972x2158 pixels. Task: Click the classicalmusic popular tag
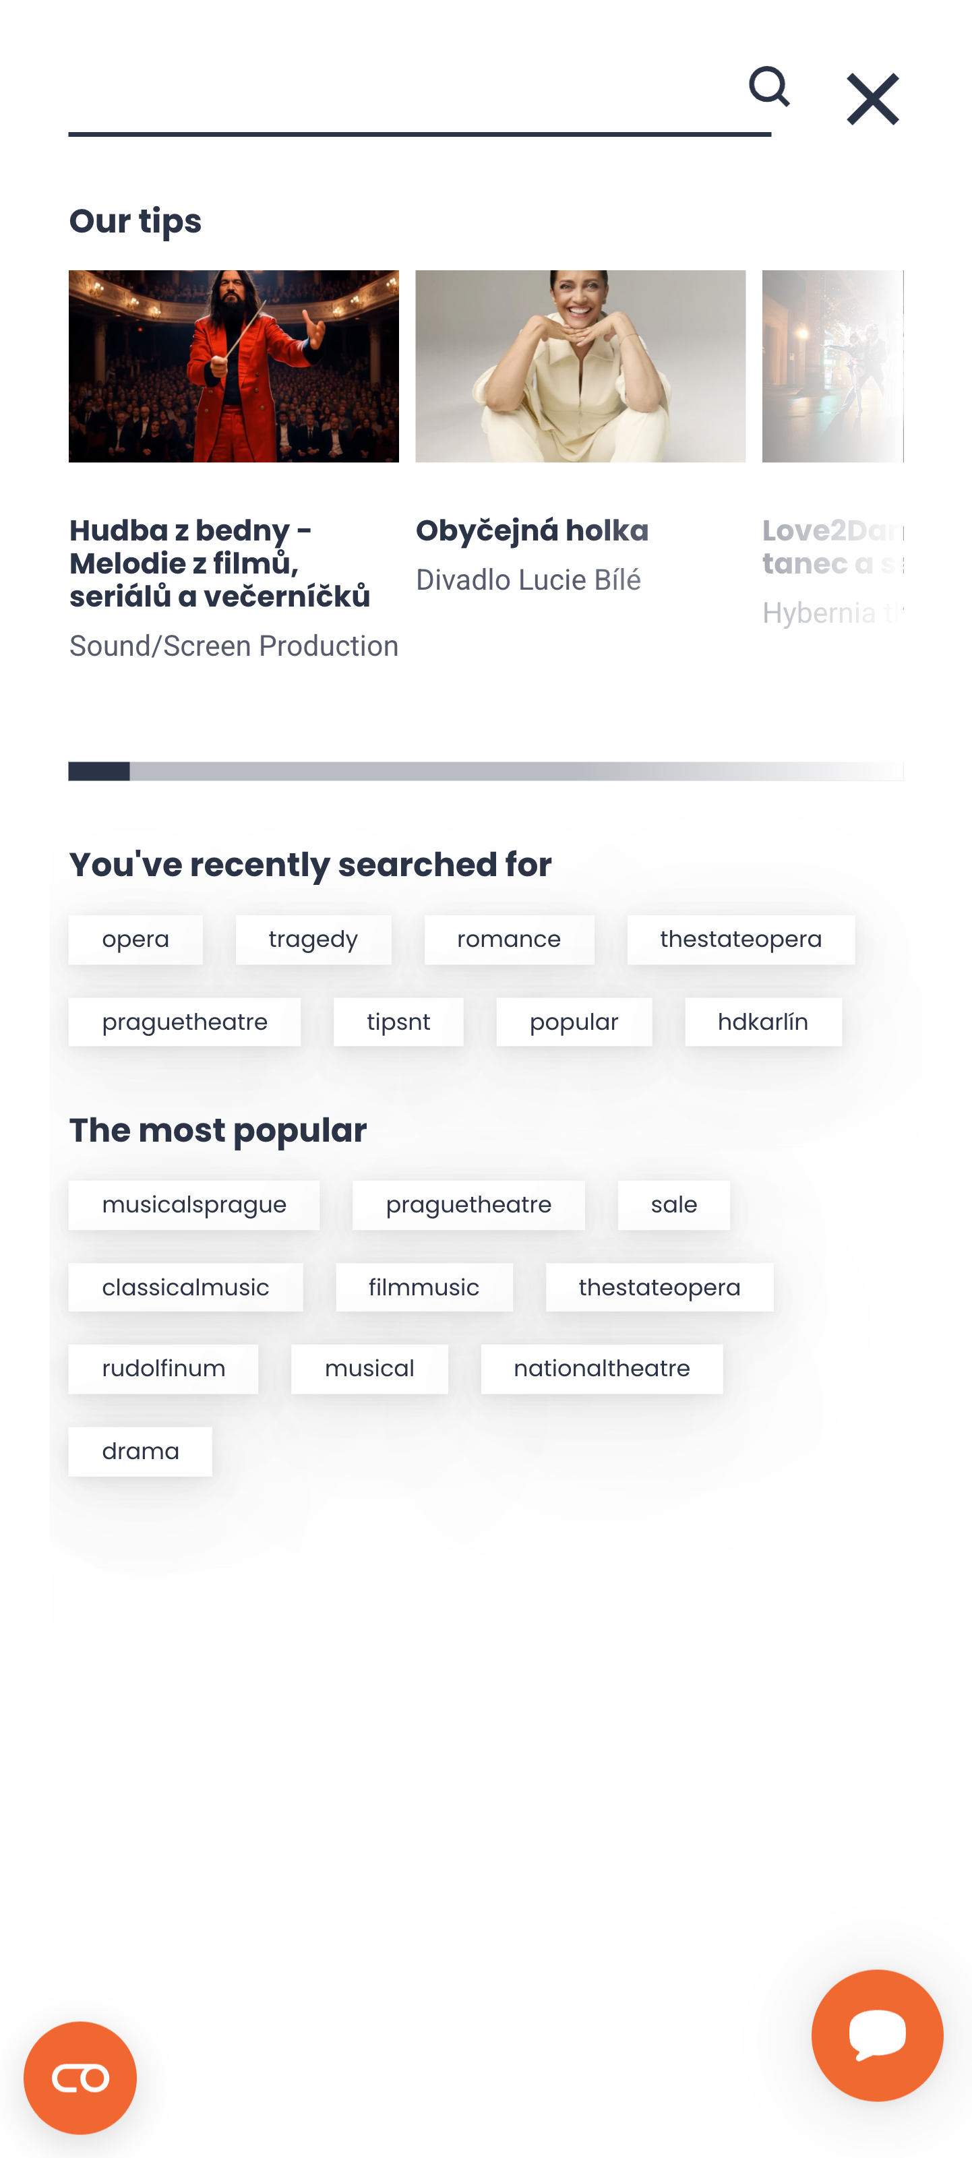click(x=184, y=1287)
